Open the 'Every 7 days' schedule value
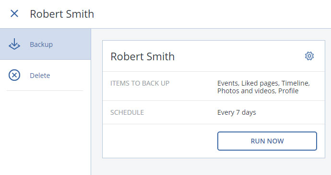The width and height of the screenshot is (331, 175). 236,112
